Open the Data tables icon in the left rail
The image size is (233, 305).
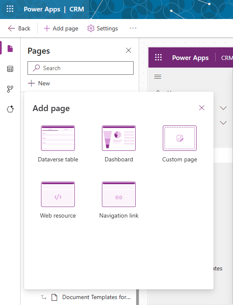coord(10,69)
